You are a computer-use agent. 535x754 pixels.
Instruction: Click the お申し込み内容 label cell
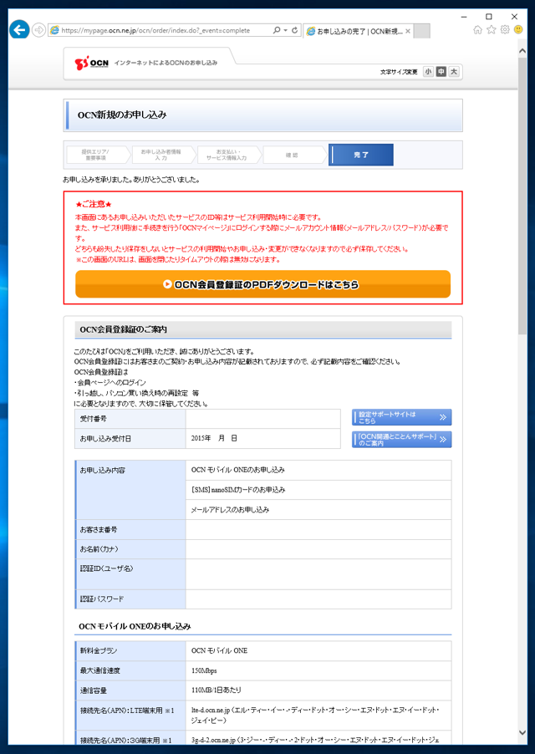(x=130, y=490)
